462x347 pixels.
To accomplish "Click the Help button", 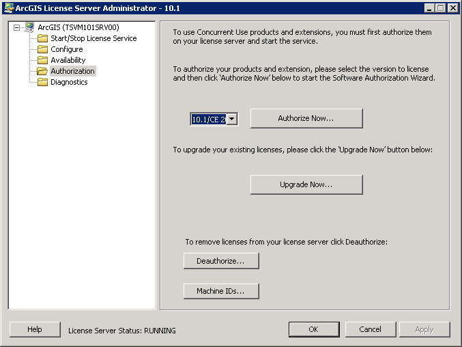I will pyautogui.click(x=35, y=329).
